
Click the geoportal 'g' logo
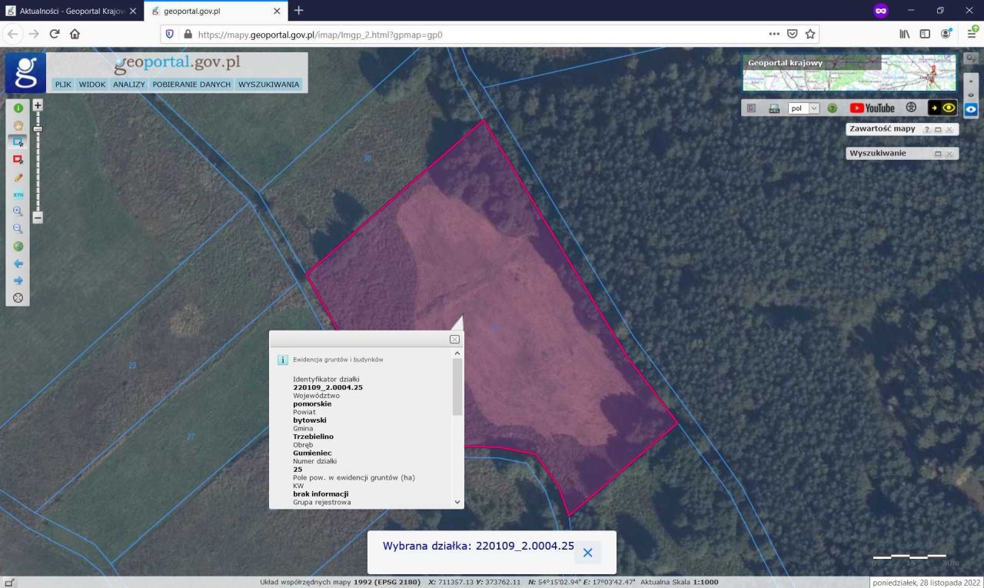[26, 72]
